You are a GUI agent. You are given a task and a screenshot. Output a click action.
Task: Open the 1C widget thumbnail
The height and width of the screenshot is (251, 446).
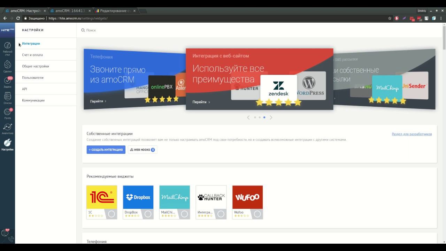(102, 197)
